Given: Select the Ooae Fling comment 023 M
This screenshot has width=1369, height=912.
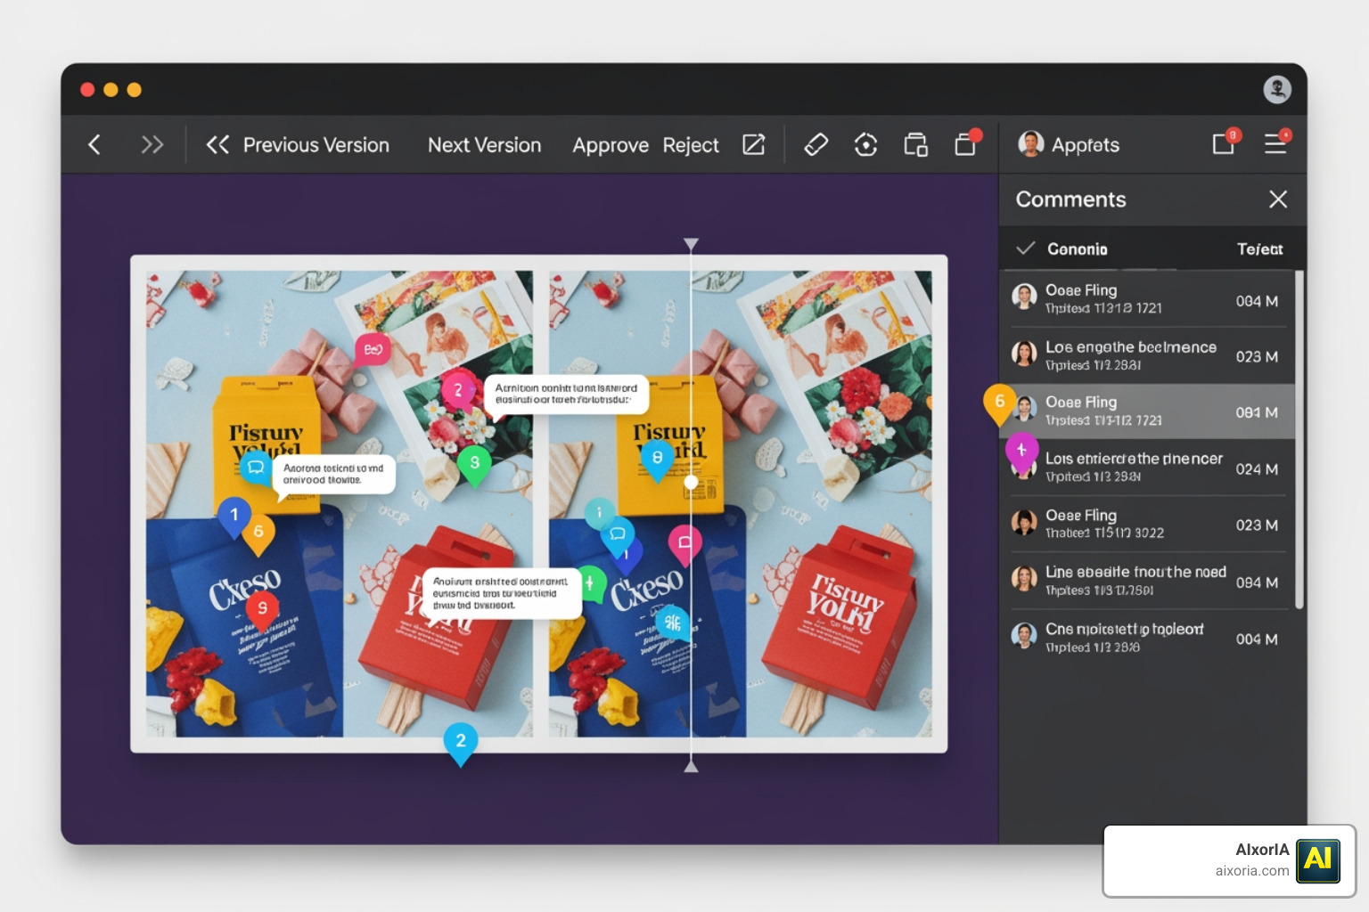Looking at the screenshot, I should [x=1147, y=524].
